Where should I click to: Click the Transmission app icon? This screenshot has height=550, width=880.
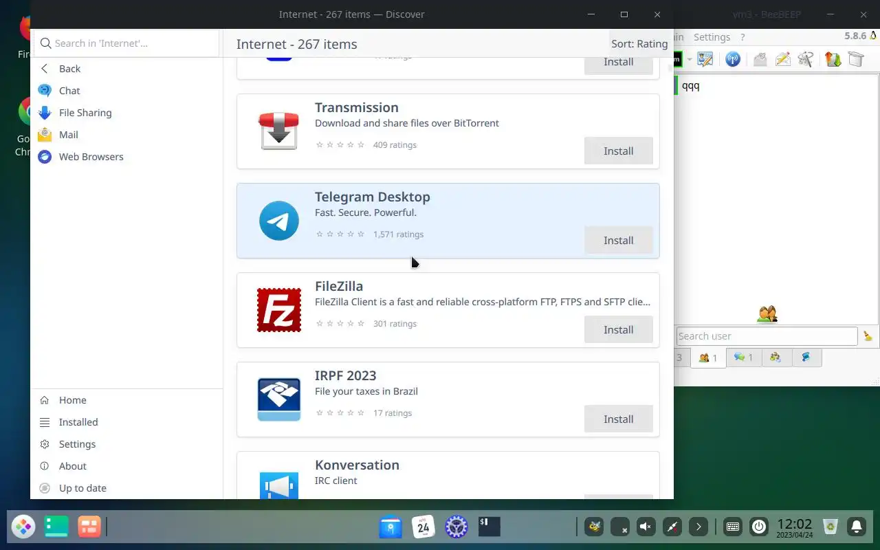279,131
